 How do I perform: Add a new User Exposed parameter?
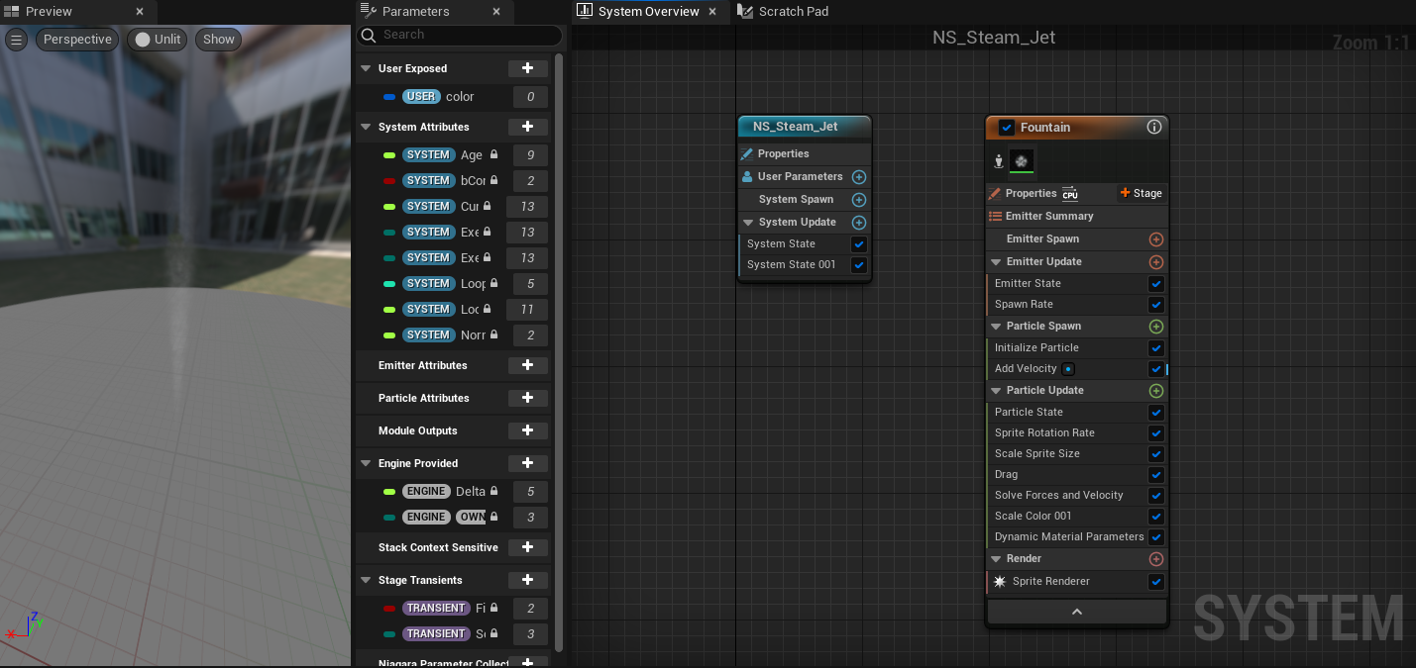point(527,68)
